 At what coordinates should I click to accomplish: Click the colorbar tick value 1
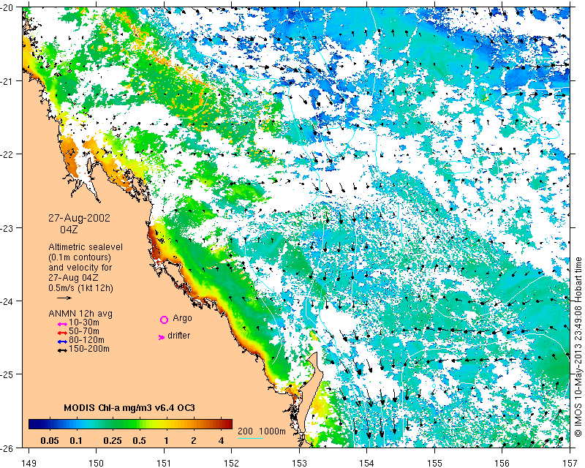[x=167, y=441]
